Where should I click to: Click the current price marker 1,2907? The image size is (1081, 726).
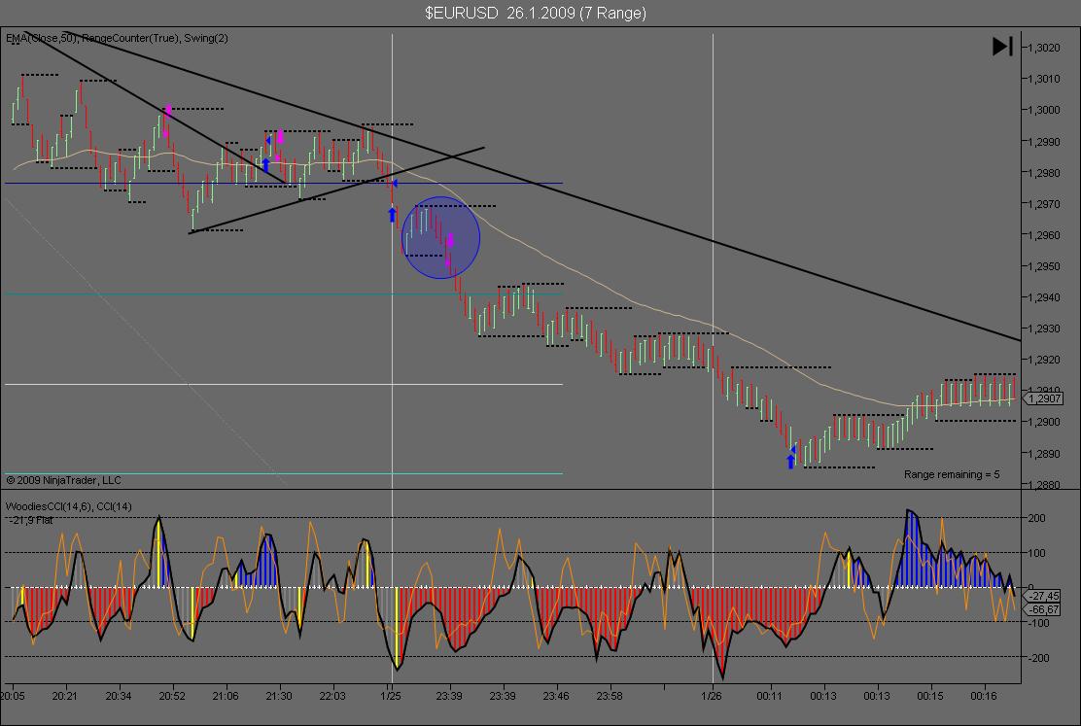(1044, 398)
